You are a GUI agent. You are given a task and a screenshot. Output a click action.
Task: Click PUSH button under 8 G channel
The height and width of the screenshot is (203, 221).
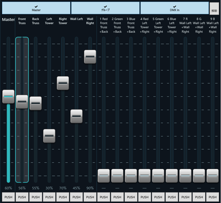[199, 197]
